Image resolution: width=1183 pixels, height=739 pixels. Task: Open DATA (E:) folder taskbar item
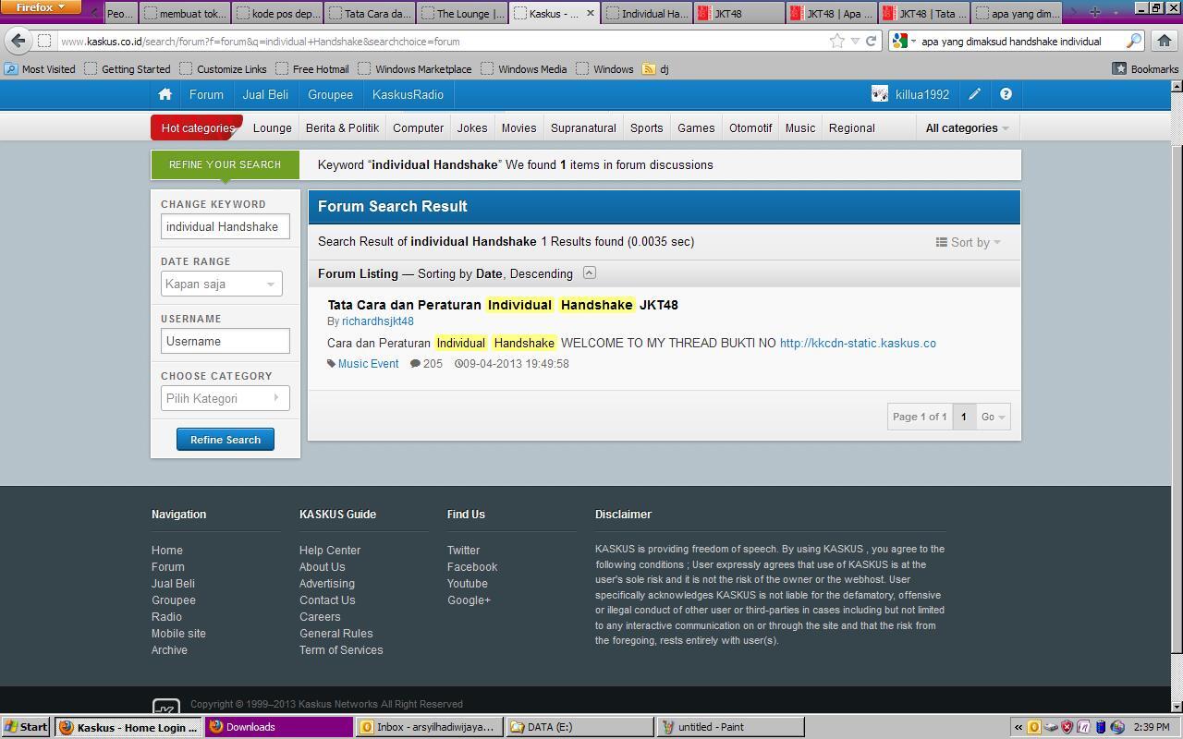pyautogui.click(x=580, y=727)
